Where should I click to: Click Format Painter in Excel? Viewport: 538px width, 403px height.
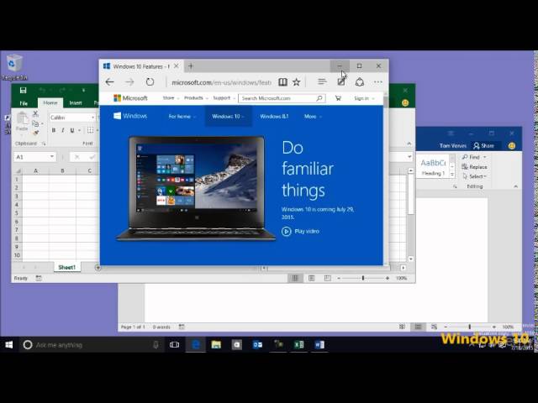click(35, 133)
